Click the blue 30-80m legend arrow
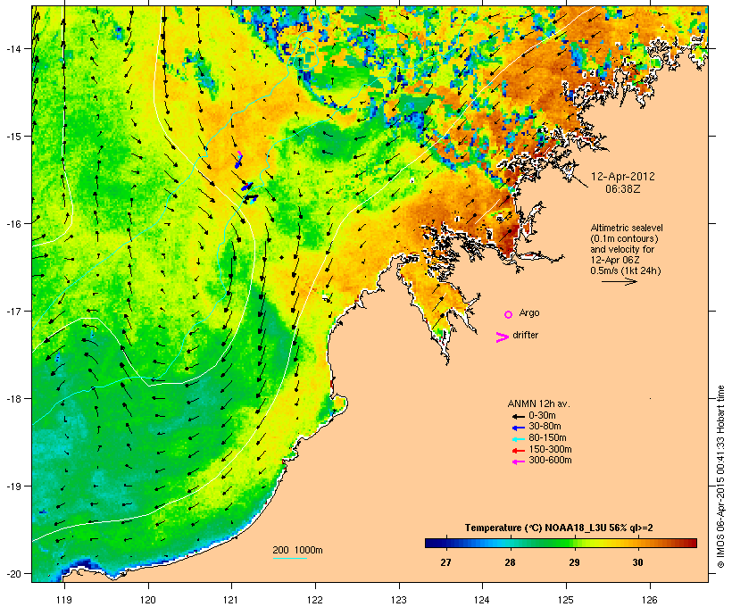The width and height of the screenshot is (732, 607). point(518,428)
